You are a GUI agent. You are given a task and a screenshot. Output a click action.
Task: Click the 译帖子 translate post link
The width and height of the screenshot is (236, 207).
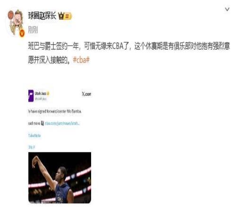[x=32, y=147]
